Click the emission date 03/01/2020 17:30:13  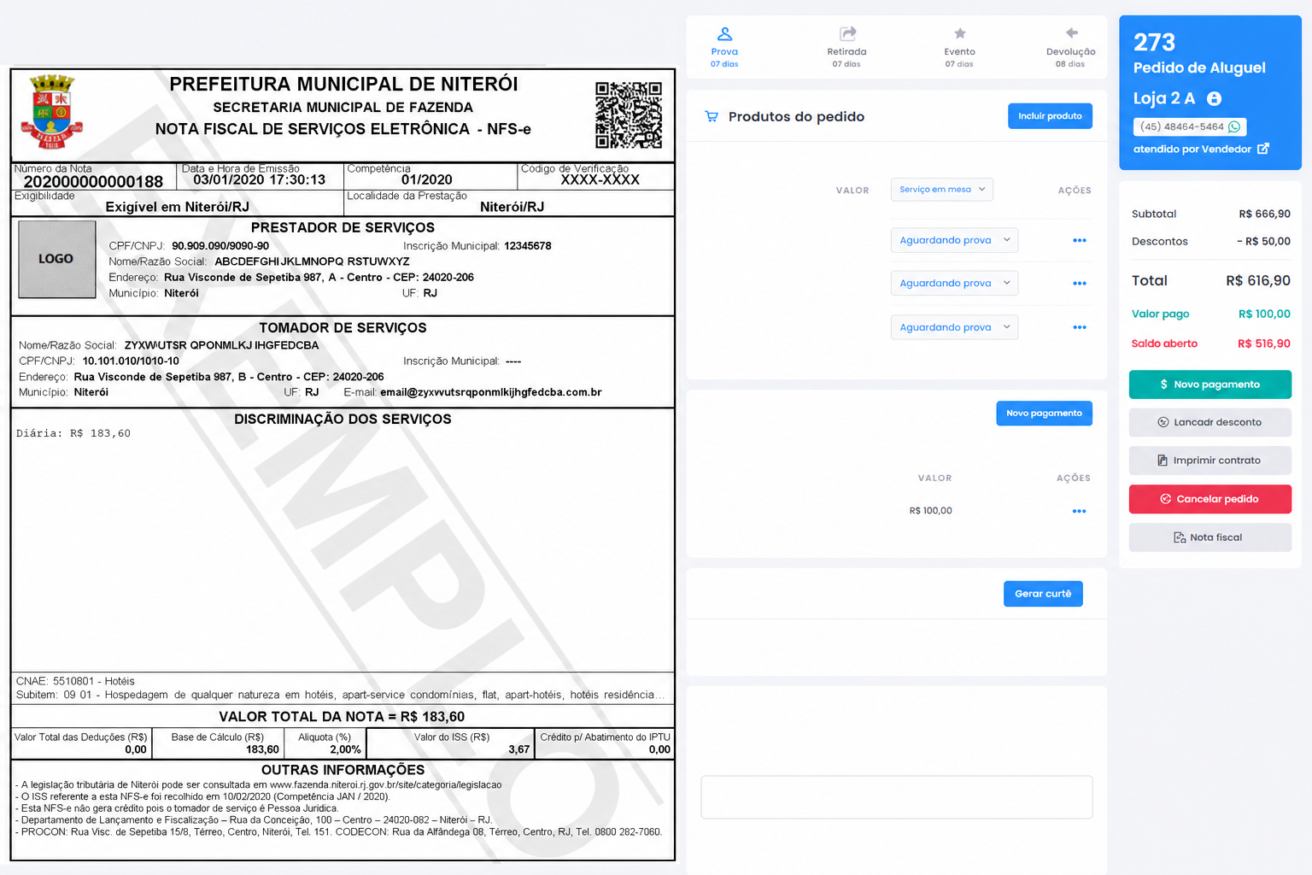pyautogui.click(x=259, y=179)
